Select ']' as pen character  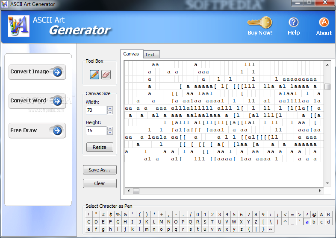point(278,222)
